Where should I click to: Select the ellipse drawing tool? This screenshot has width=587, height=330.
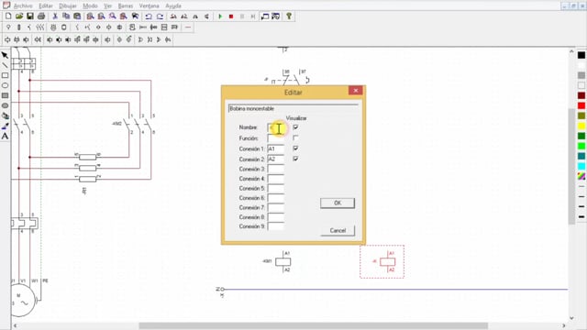(x=5, y=85)
